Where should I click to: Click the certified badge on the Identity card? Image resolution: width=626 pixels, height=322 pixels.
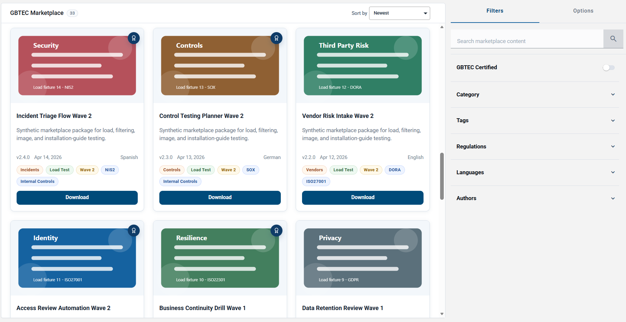click(134, 231)
